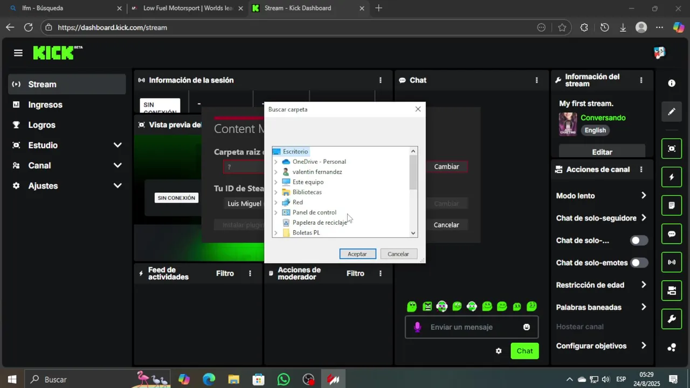This screenshot has height=388, width=690.
Task: Click the info icon in right sidebar
Action: (x=672, y=83)
